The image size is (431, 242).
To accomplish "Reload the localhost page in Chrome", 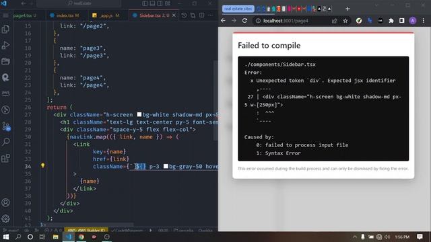I will click(244, 21).
